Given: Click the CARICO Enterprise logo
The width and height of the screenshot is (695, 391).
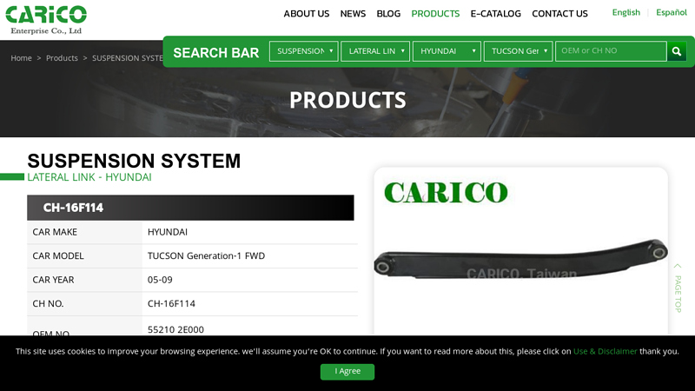Looking at the screenshot, I should (46, 20).
